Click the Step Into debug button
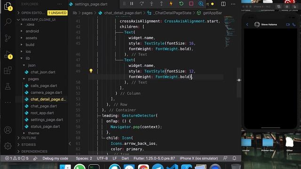Image resolution: width=301 pixels, height=169 pixels. tap(151, 4)
